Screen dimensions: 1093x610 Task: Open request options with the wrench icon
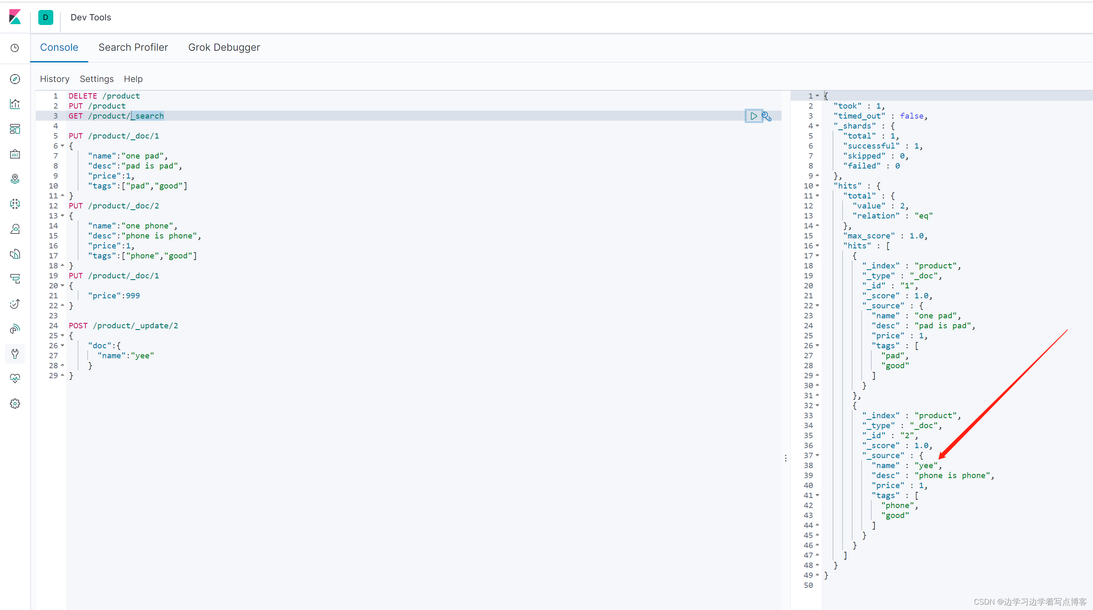tap(767, 116)
